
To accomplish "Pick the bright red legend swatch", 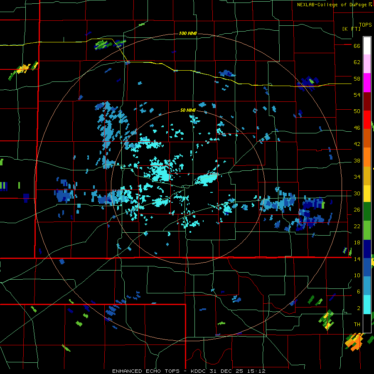I will click(367, 120).
